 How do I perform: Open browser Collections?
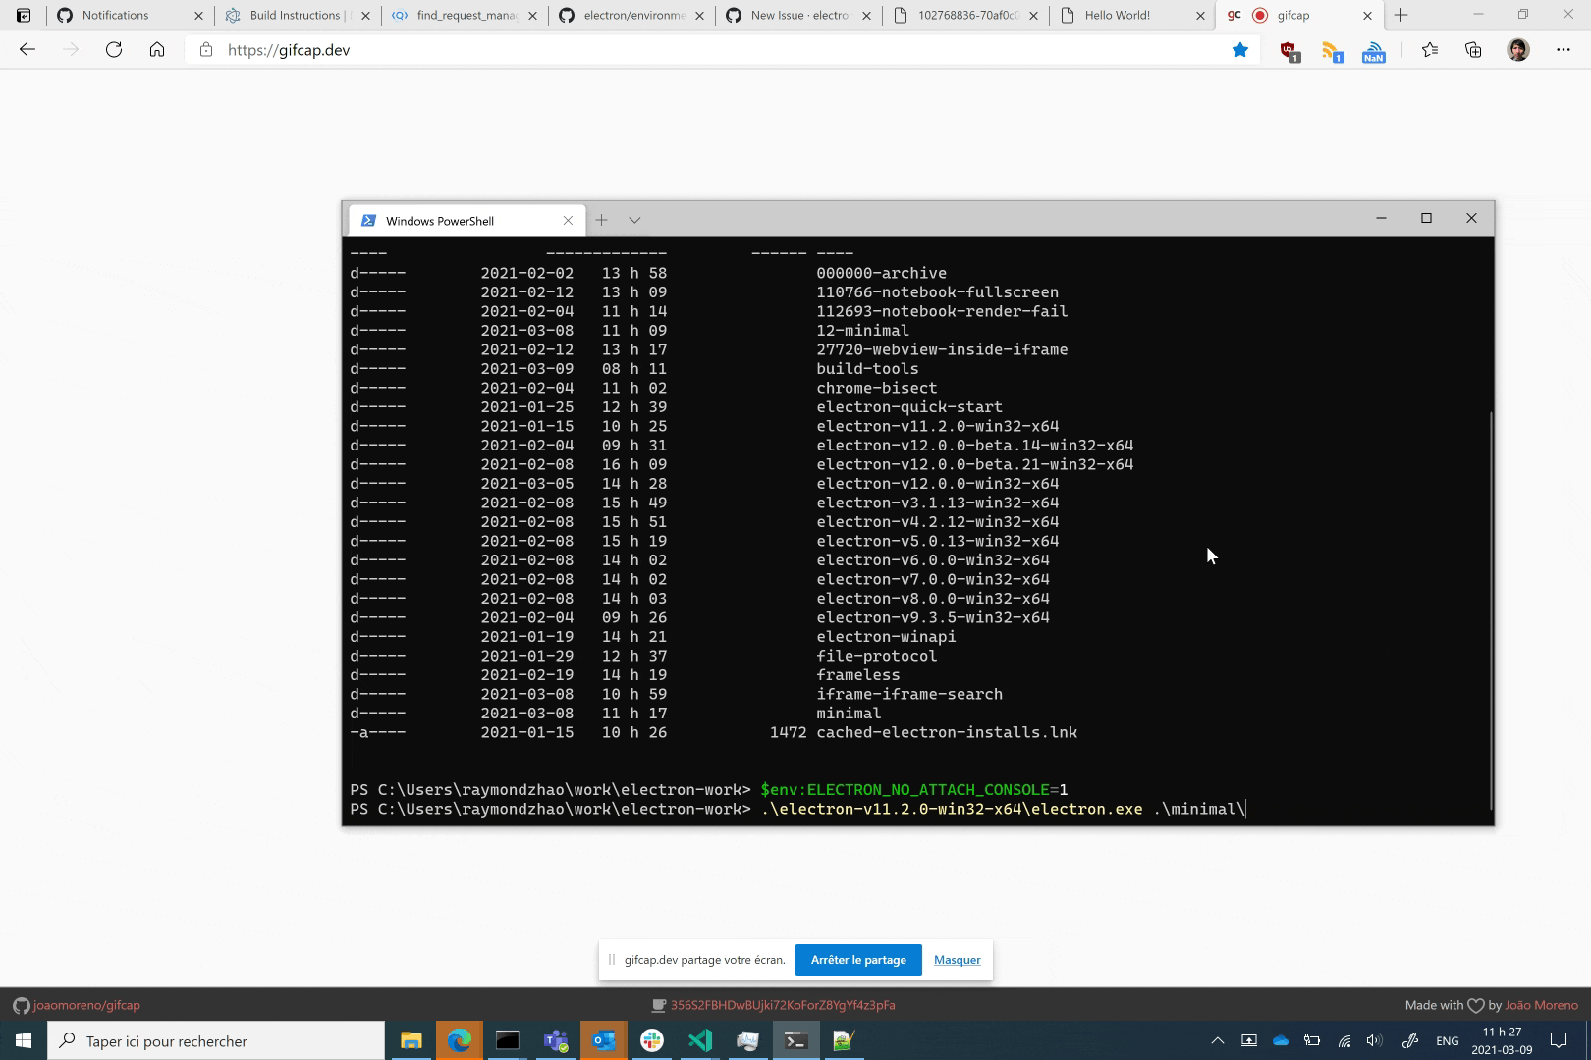(1473, 50)
